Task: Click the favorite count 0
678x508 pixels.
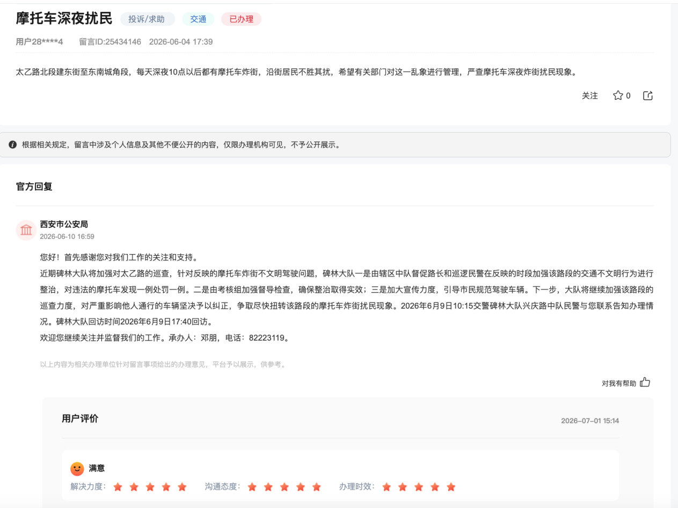Action: point(628,96)
